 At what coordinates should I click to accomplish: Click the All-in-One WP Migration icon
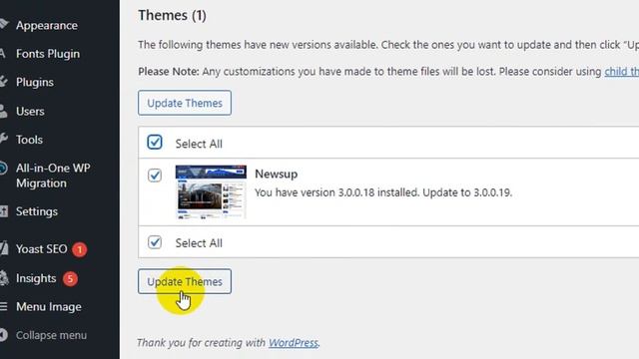(3, 169)
